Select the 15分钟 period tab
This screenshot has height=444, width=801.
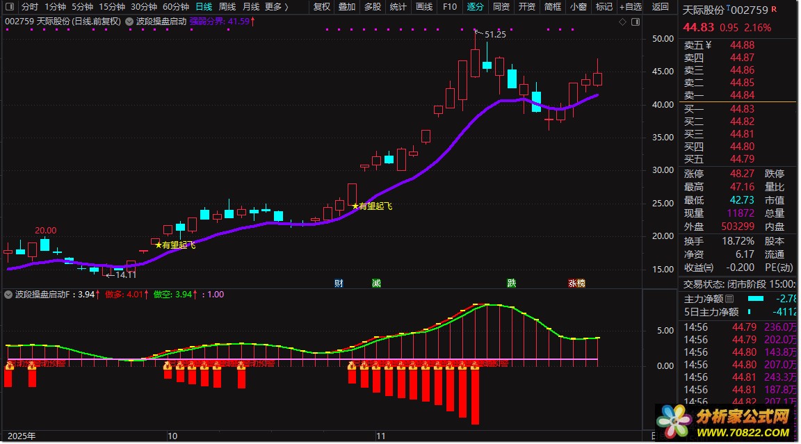[x=112, y=7]
